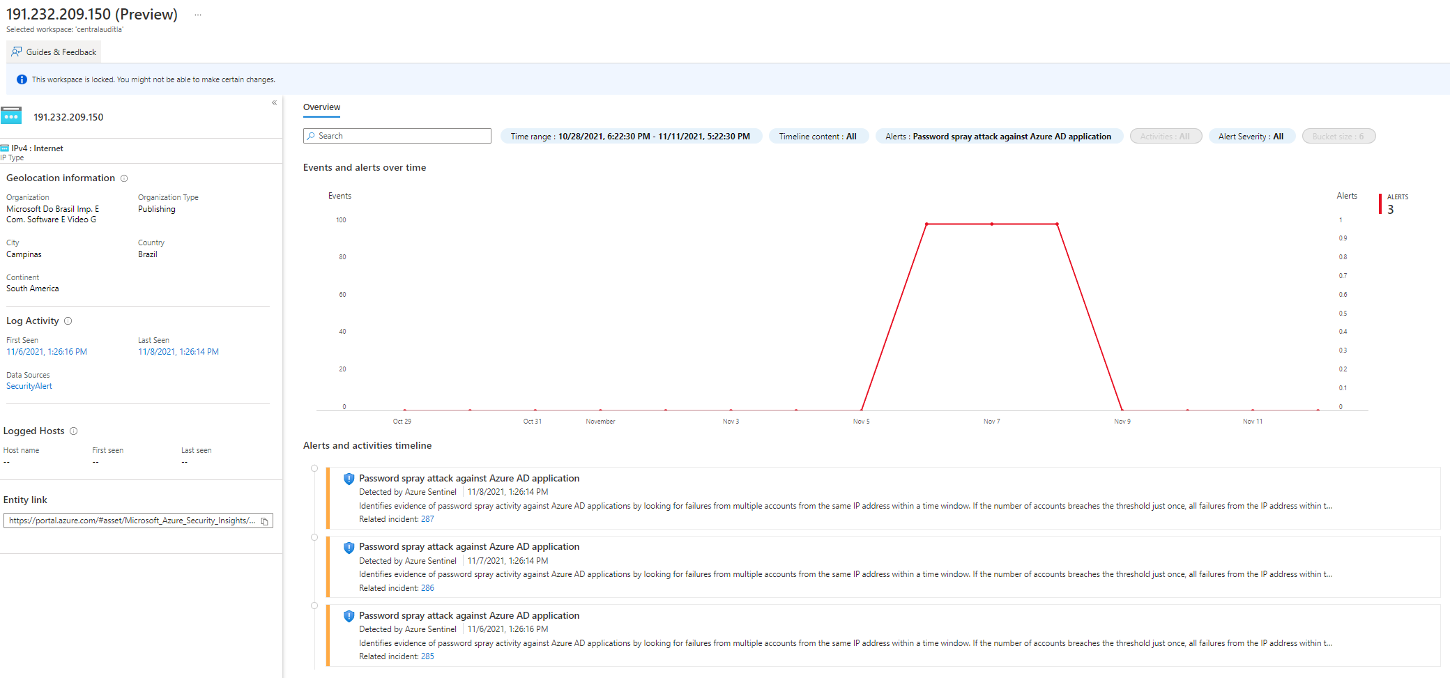Click the info icon next to Log Activity
The image size is (1450, 678).
(x=68, y=321)
